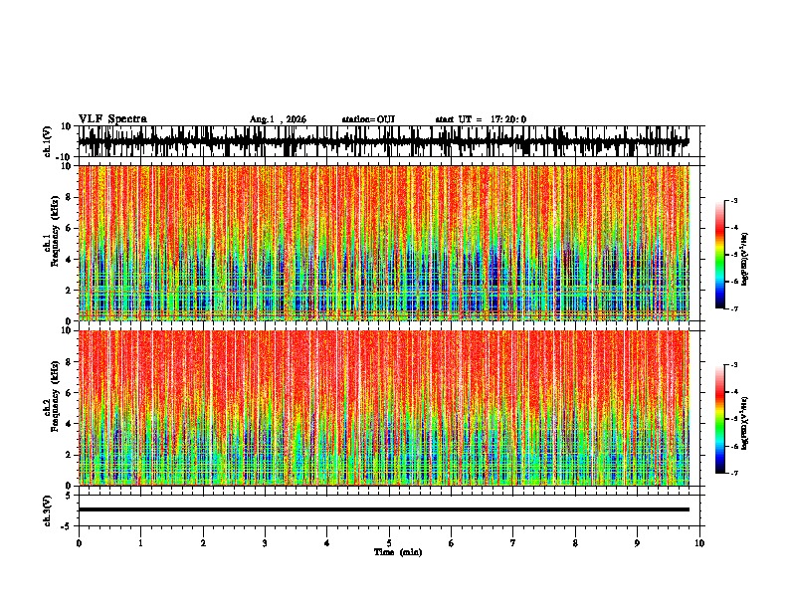This screenshot has height=609, width=788.
Task: Click the "9" tick label on Time axis
Action: tap(637, 543)
